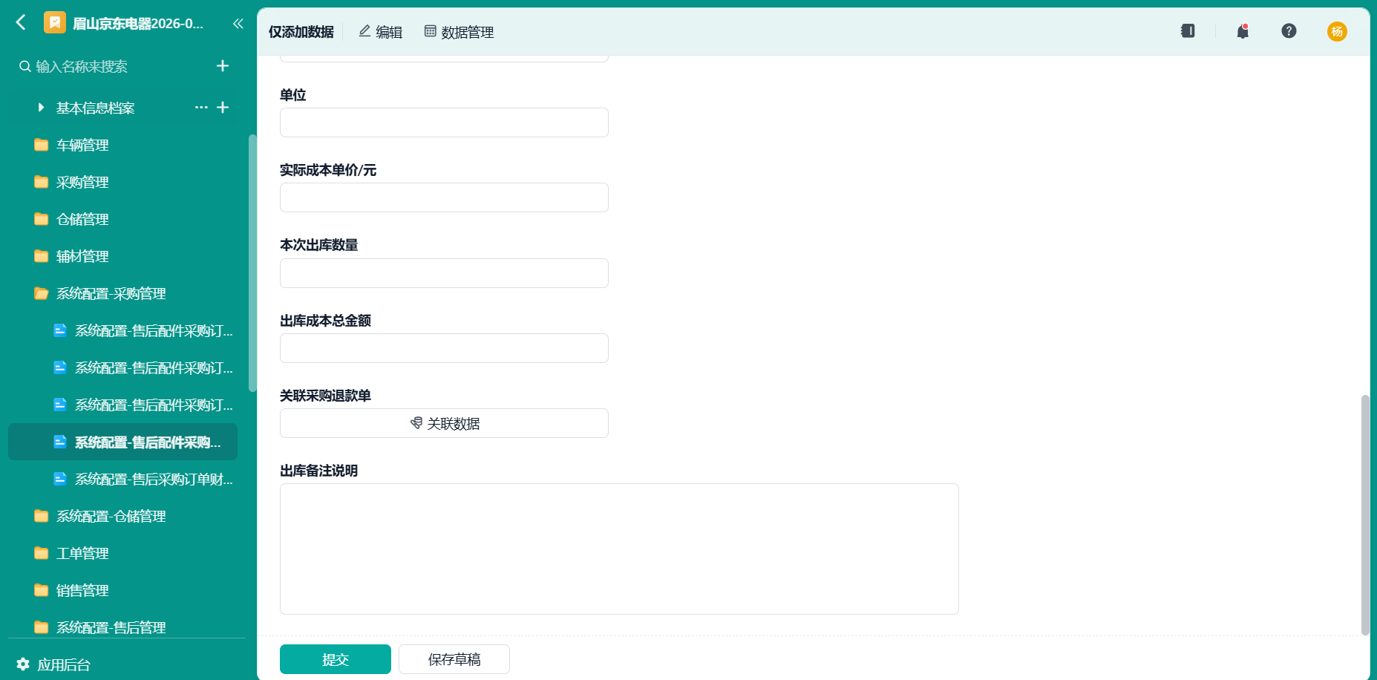Expand the 销售管理 folder
The width and height of the screenshot is (1377, 680).
(123, 590)
